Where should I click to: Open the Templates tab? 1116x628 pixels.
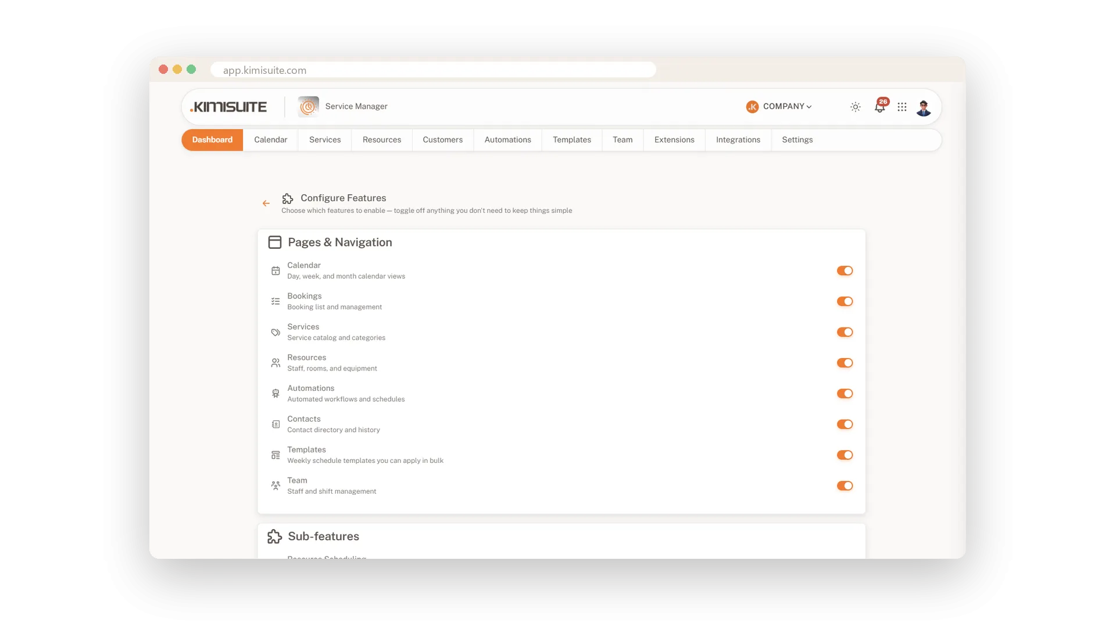(571, 140)
